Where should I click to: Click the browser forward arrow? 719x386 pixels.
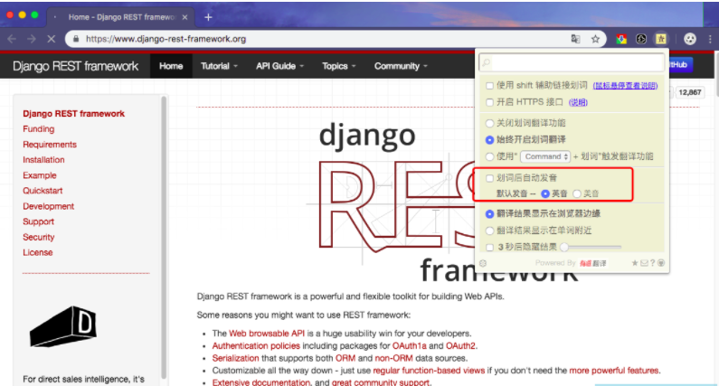[x=31, y=39]
